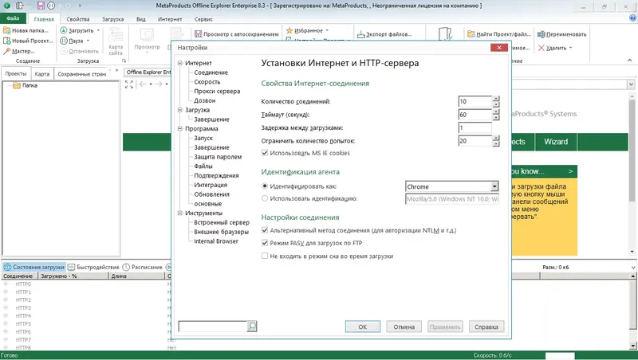Click the Rename (Переименовать) icon

pyautogui.click(x=542, y=34)
